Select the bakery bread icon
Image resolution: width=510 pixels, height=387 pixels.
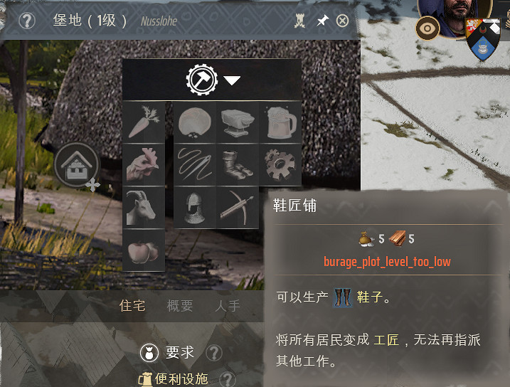[195, 122]
